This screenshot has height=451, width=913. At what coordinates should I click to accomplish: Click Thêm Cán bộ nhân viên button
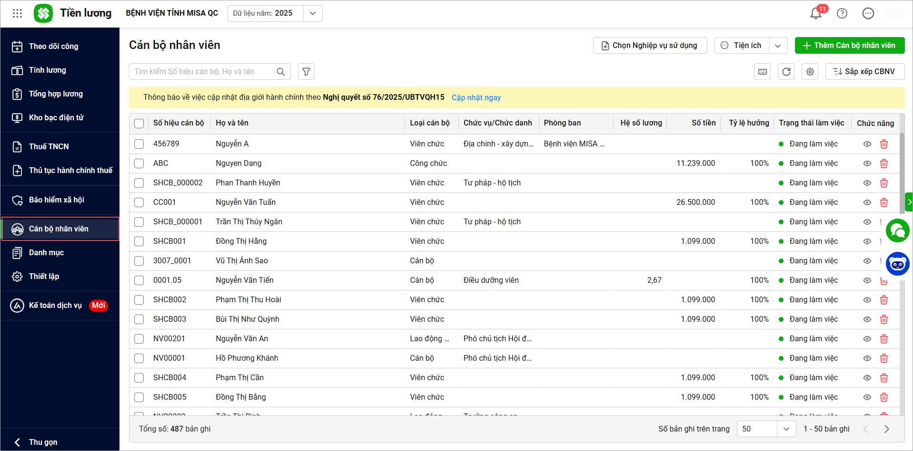tap(849, 46)
